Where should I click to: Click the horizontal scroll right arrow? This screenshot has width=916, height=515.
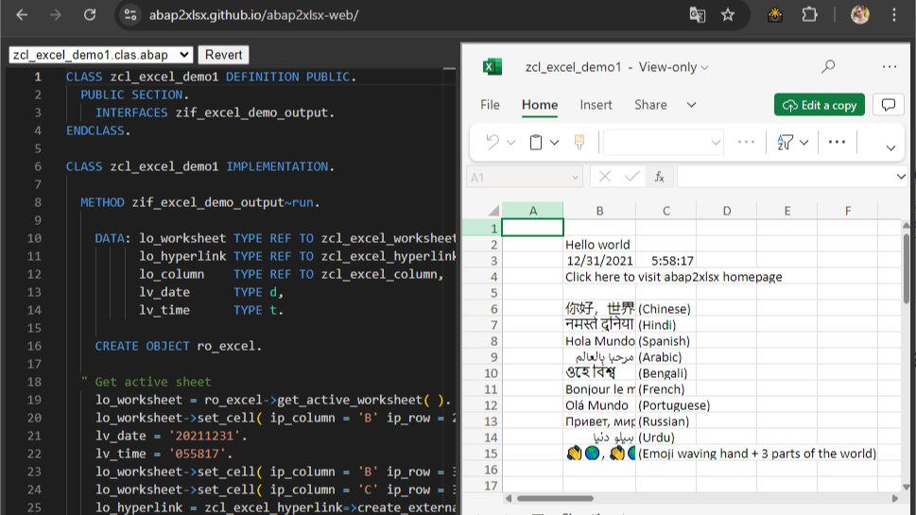pyautogui.click(x=894, y=498)
